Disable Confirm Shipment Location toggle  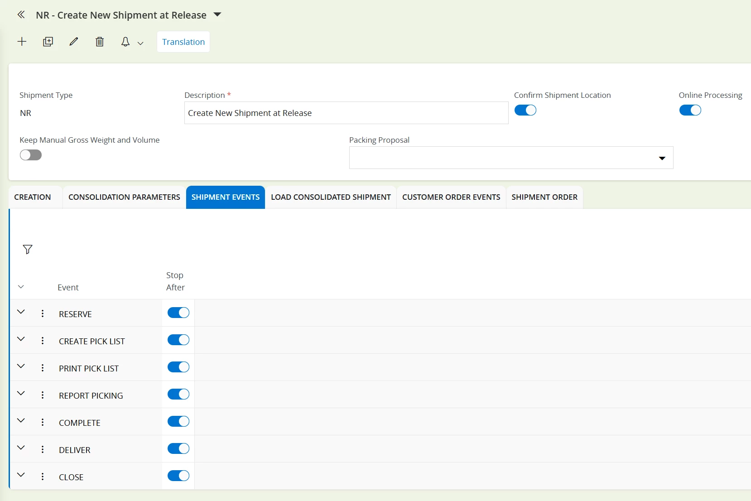coord(525,110)
